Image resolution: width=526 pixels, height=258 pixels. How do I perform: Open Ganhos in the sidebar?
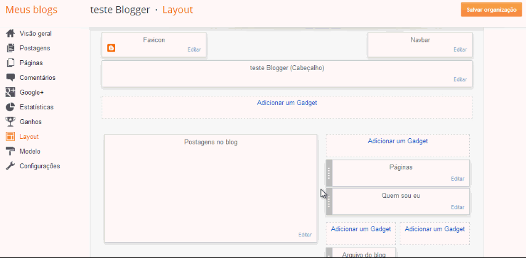click(x=31, y=122)
